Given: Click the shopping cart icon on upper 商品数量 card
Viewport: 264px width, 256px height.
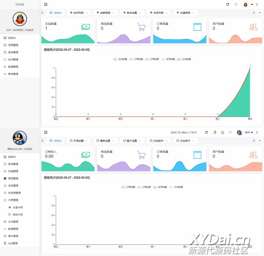Looking at the screenshot, I should [141, 27].
